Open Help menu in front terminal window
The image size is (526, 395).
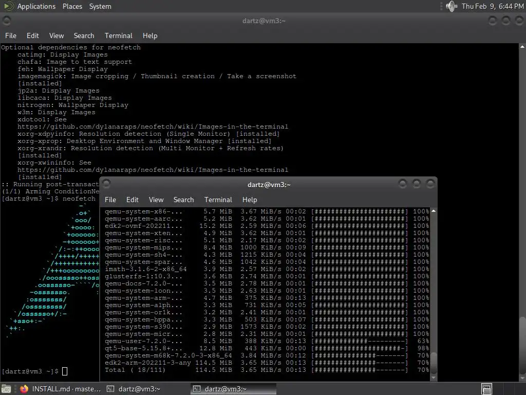tap(250, 200)
